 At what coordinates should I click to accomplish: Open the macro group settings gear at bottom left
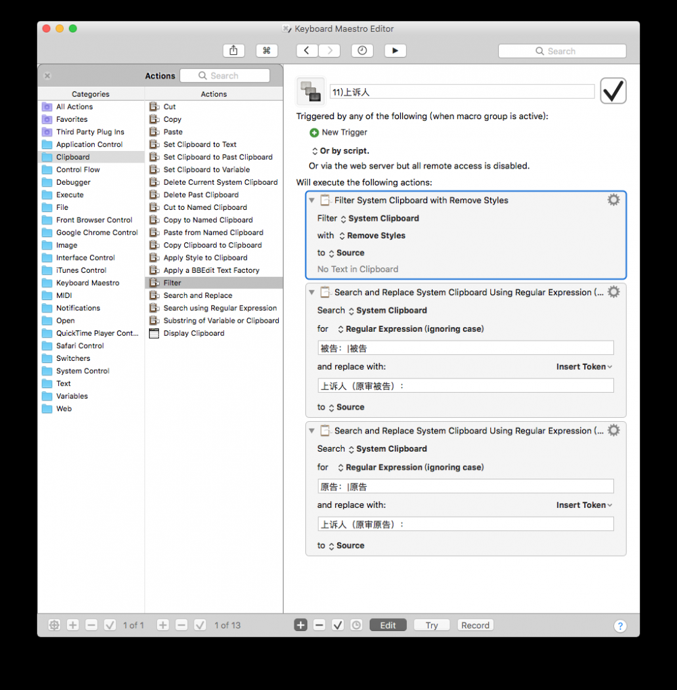click(53, 624)
